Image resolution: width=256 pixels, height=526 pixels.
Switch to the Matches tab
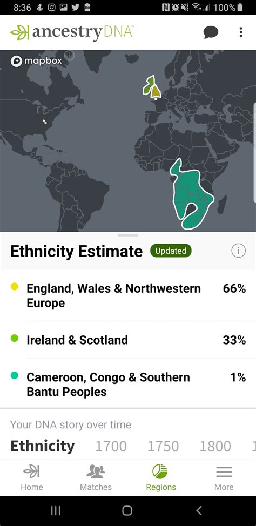(96, 478)
